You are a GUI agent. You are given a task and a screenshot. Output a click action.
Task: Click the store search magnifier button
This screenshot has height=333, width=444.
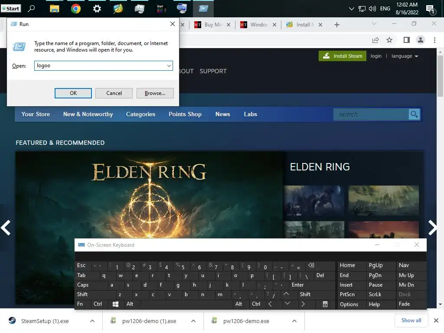point(414,114)
